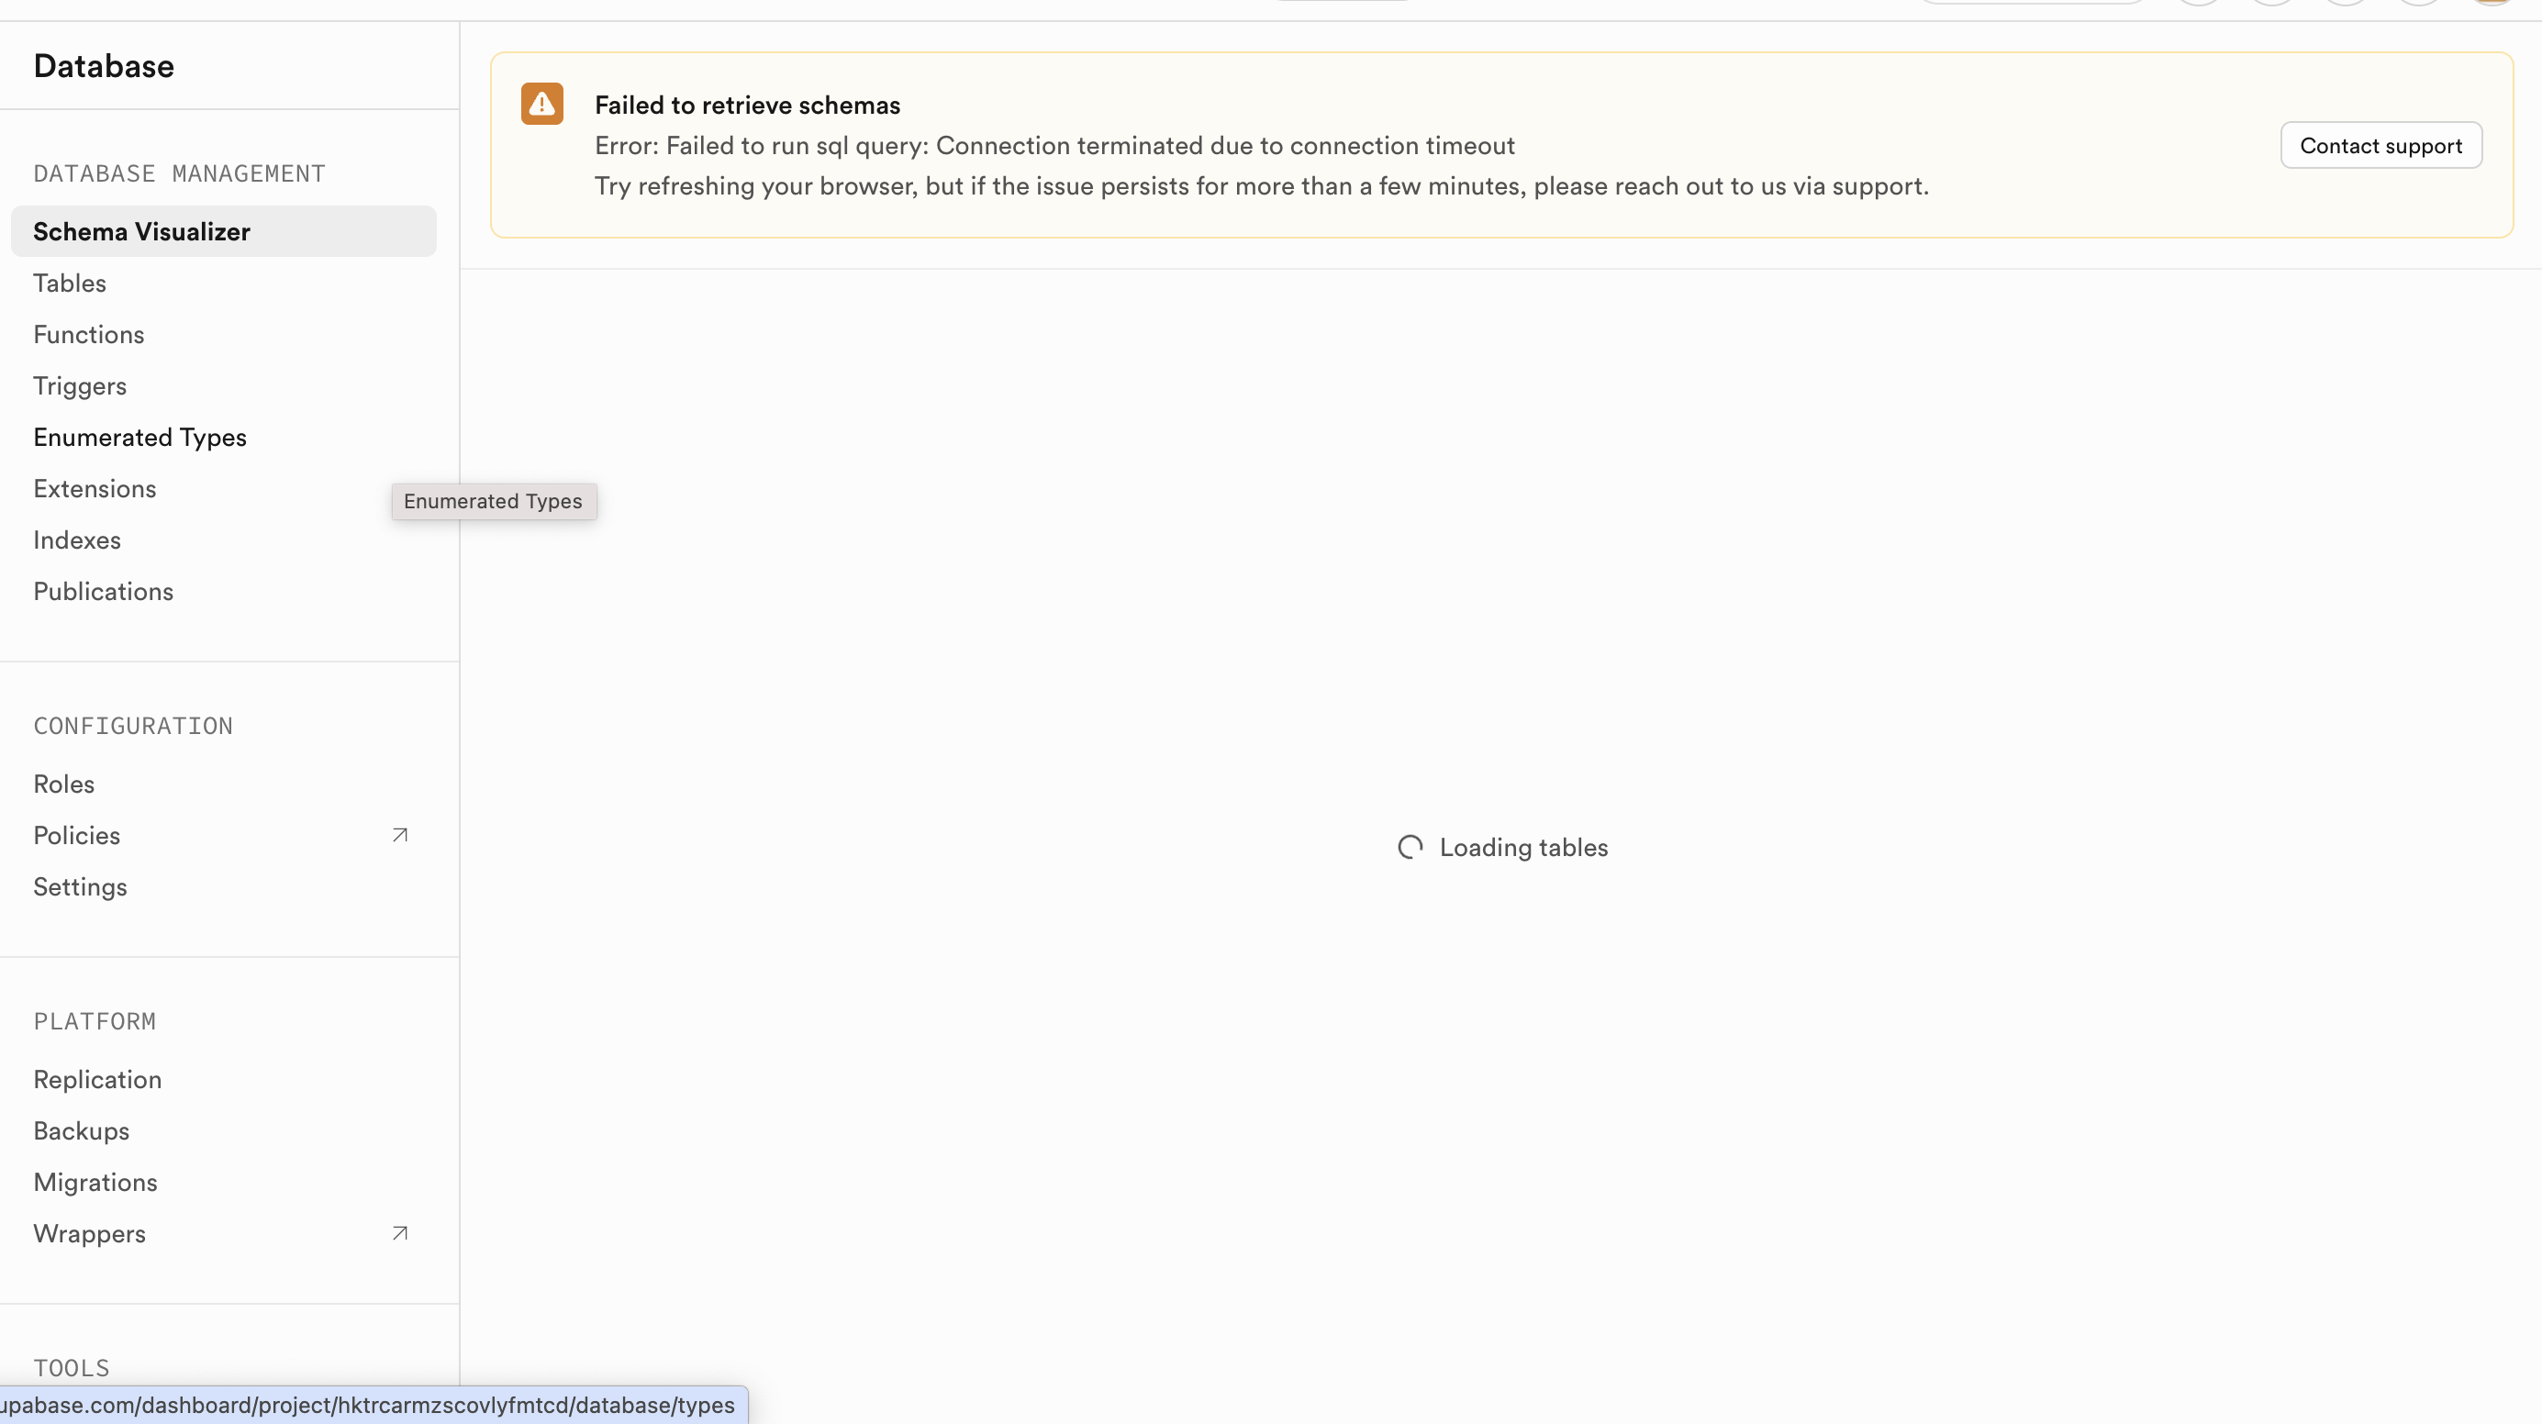This screenshot has height=1424, width=2542.
Task: Click the first circular icon button in top bar
Action: coord(2199,4)
